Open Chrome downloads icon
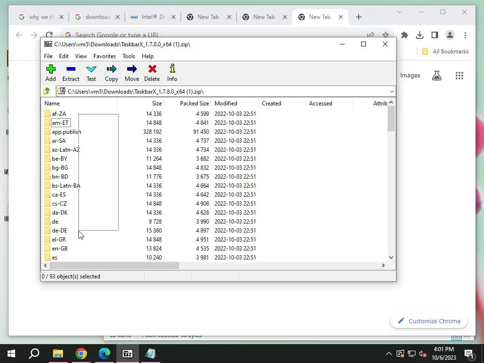Screen dimensions: 484x363 (420, 35)
